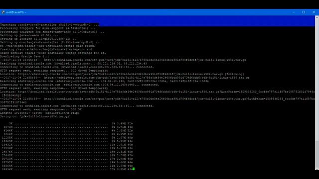Click the 3072K download progress row
This screenshot has height=179, width=319.
tap(68, 127)
